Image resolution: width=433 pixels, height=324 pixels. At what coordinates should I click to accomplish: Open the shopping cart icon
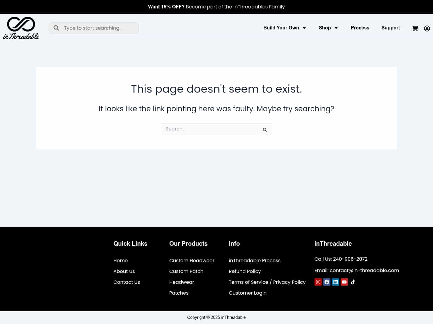pos(415,28)
